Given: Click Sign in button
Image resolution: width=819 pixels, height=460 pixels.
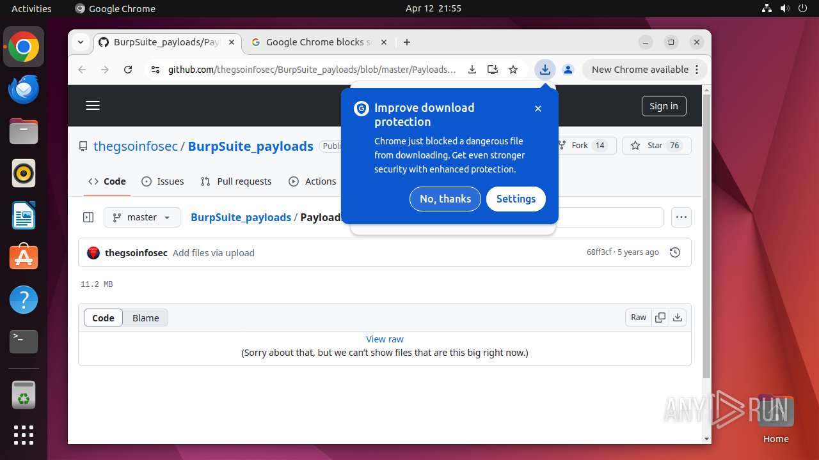Looking at the screenshot, I should click(664, 106).
